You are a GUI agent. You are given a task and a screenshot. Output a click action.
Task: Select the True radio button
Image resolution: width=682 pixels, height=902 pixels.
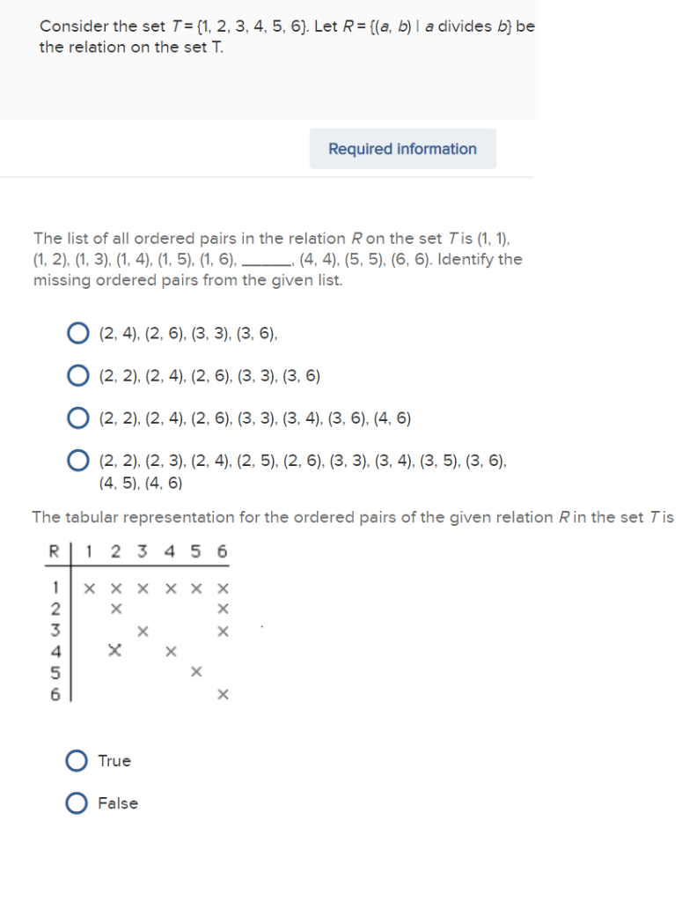click(x=77, y=760)
